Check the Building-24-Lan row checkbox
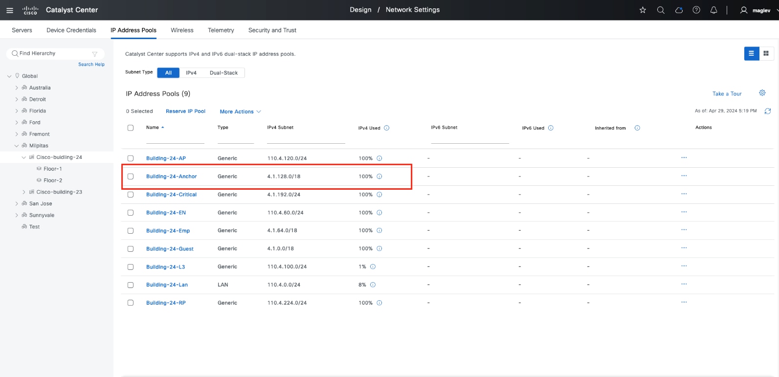This screenshot has height=377, width=779. 131,285
